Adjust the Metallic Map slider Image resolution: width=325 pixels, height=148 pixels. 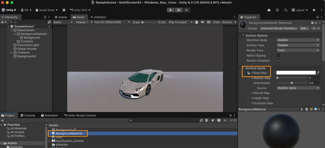[x=292, y=78]
